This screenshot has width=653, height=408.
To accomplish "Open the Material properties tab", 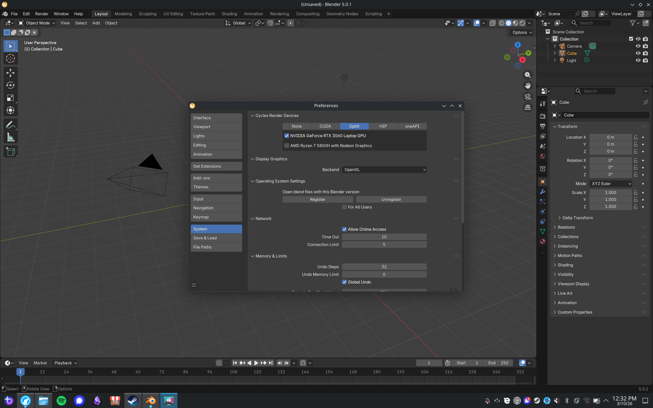I will [542, 241].
